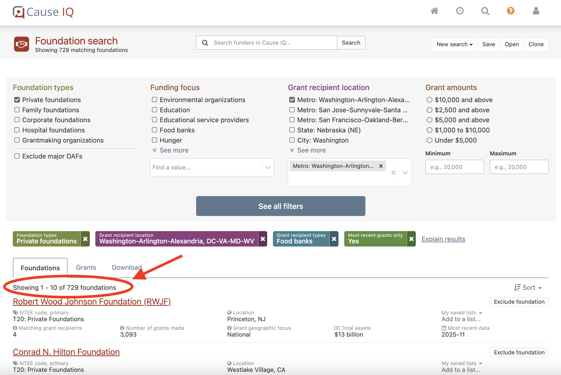Click Add to a list for Robert Wood Johnson
561x375 pixels.
[461, 319]
